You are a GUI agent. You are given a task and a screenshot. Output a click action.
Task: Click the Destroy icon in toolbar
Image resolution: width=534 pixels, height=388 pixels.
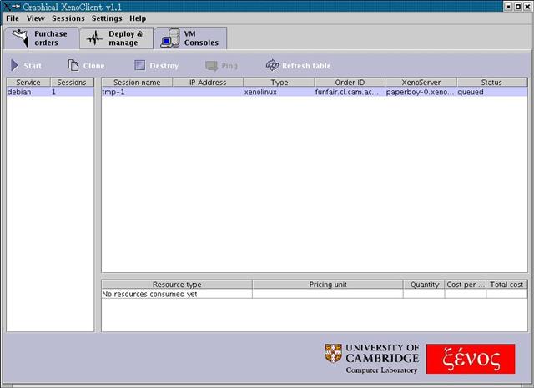[x=139, y=65]
